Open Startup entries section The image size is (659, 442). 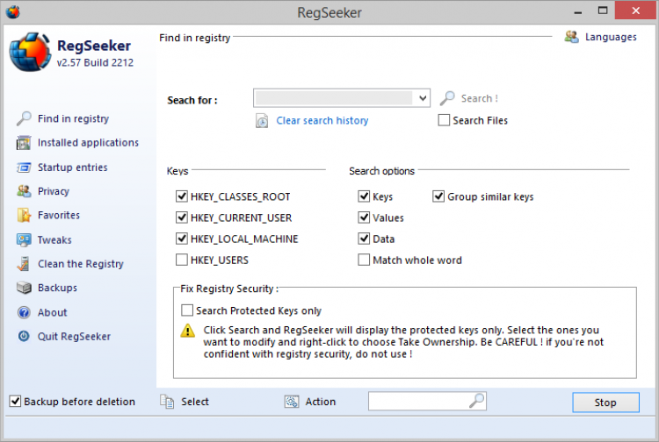(x=72, y=168)
